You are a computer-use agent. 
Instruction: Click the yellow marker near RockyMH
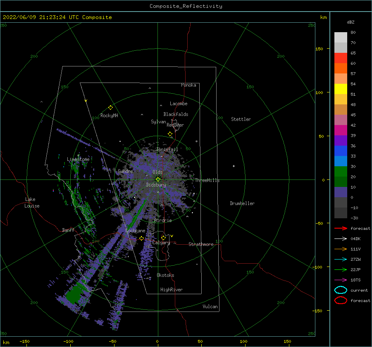pos(110,108)
